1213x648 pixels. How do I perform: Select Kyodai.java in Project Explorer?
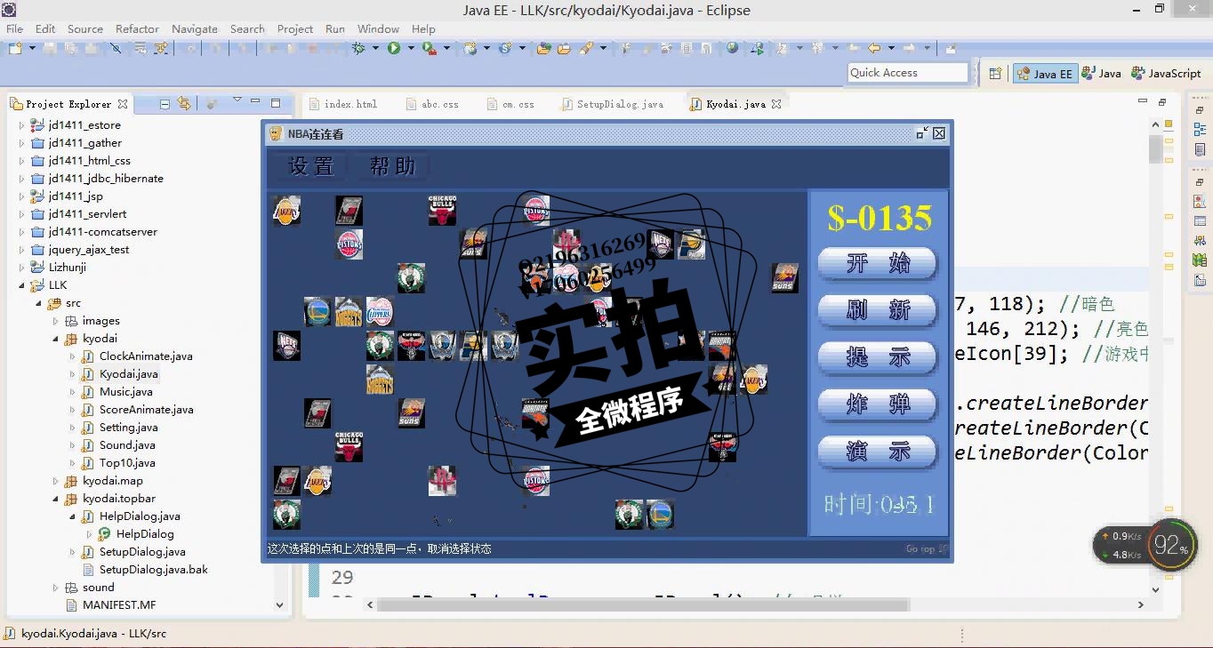coord(129,374)
